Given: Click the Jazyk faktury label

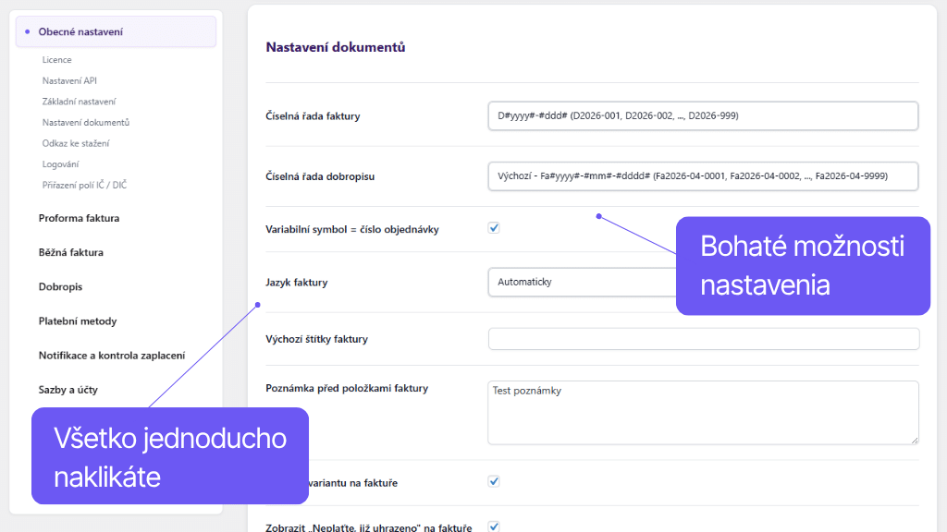Looking at the screenshot, I should coord(297,283).
